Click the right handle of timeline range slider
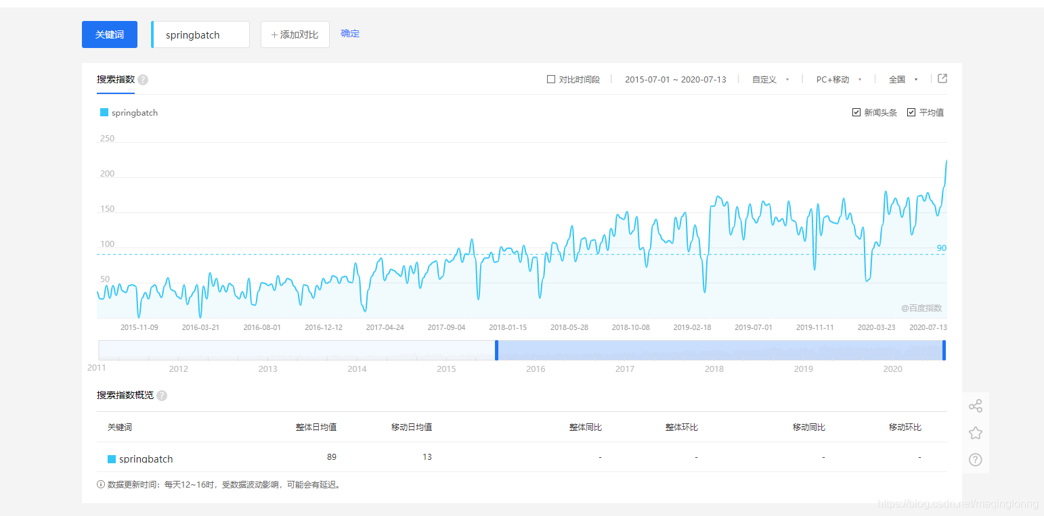Viewport: 1044px width, 516px height. 944,350
